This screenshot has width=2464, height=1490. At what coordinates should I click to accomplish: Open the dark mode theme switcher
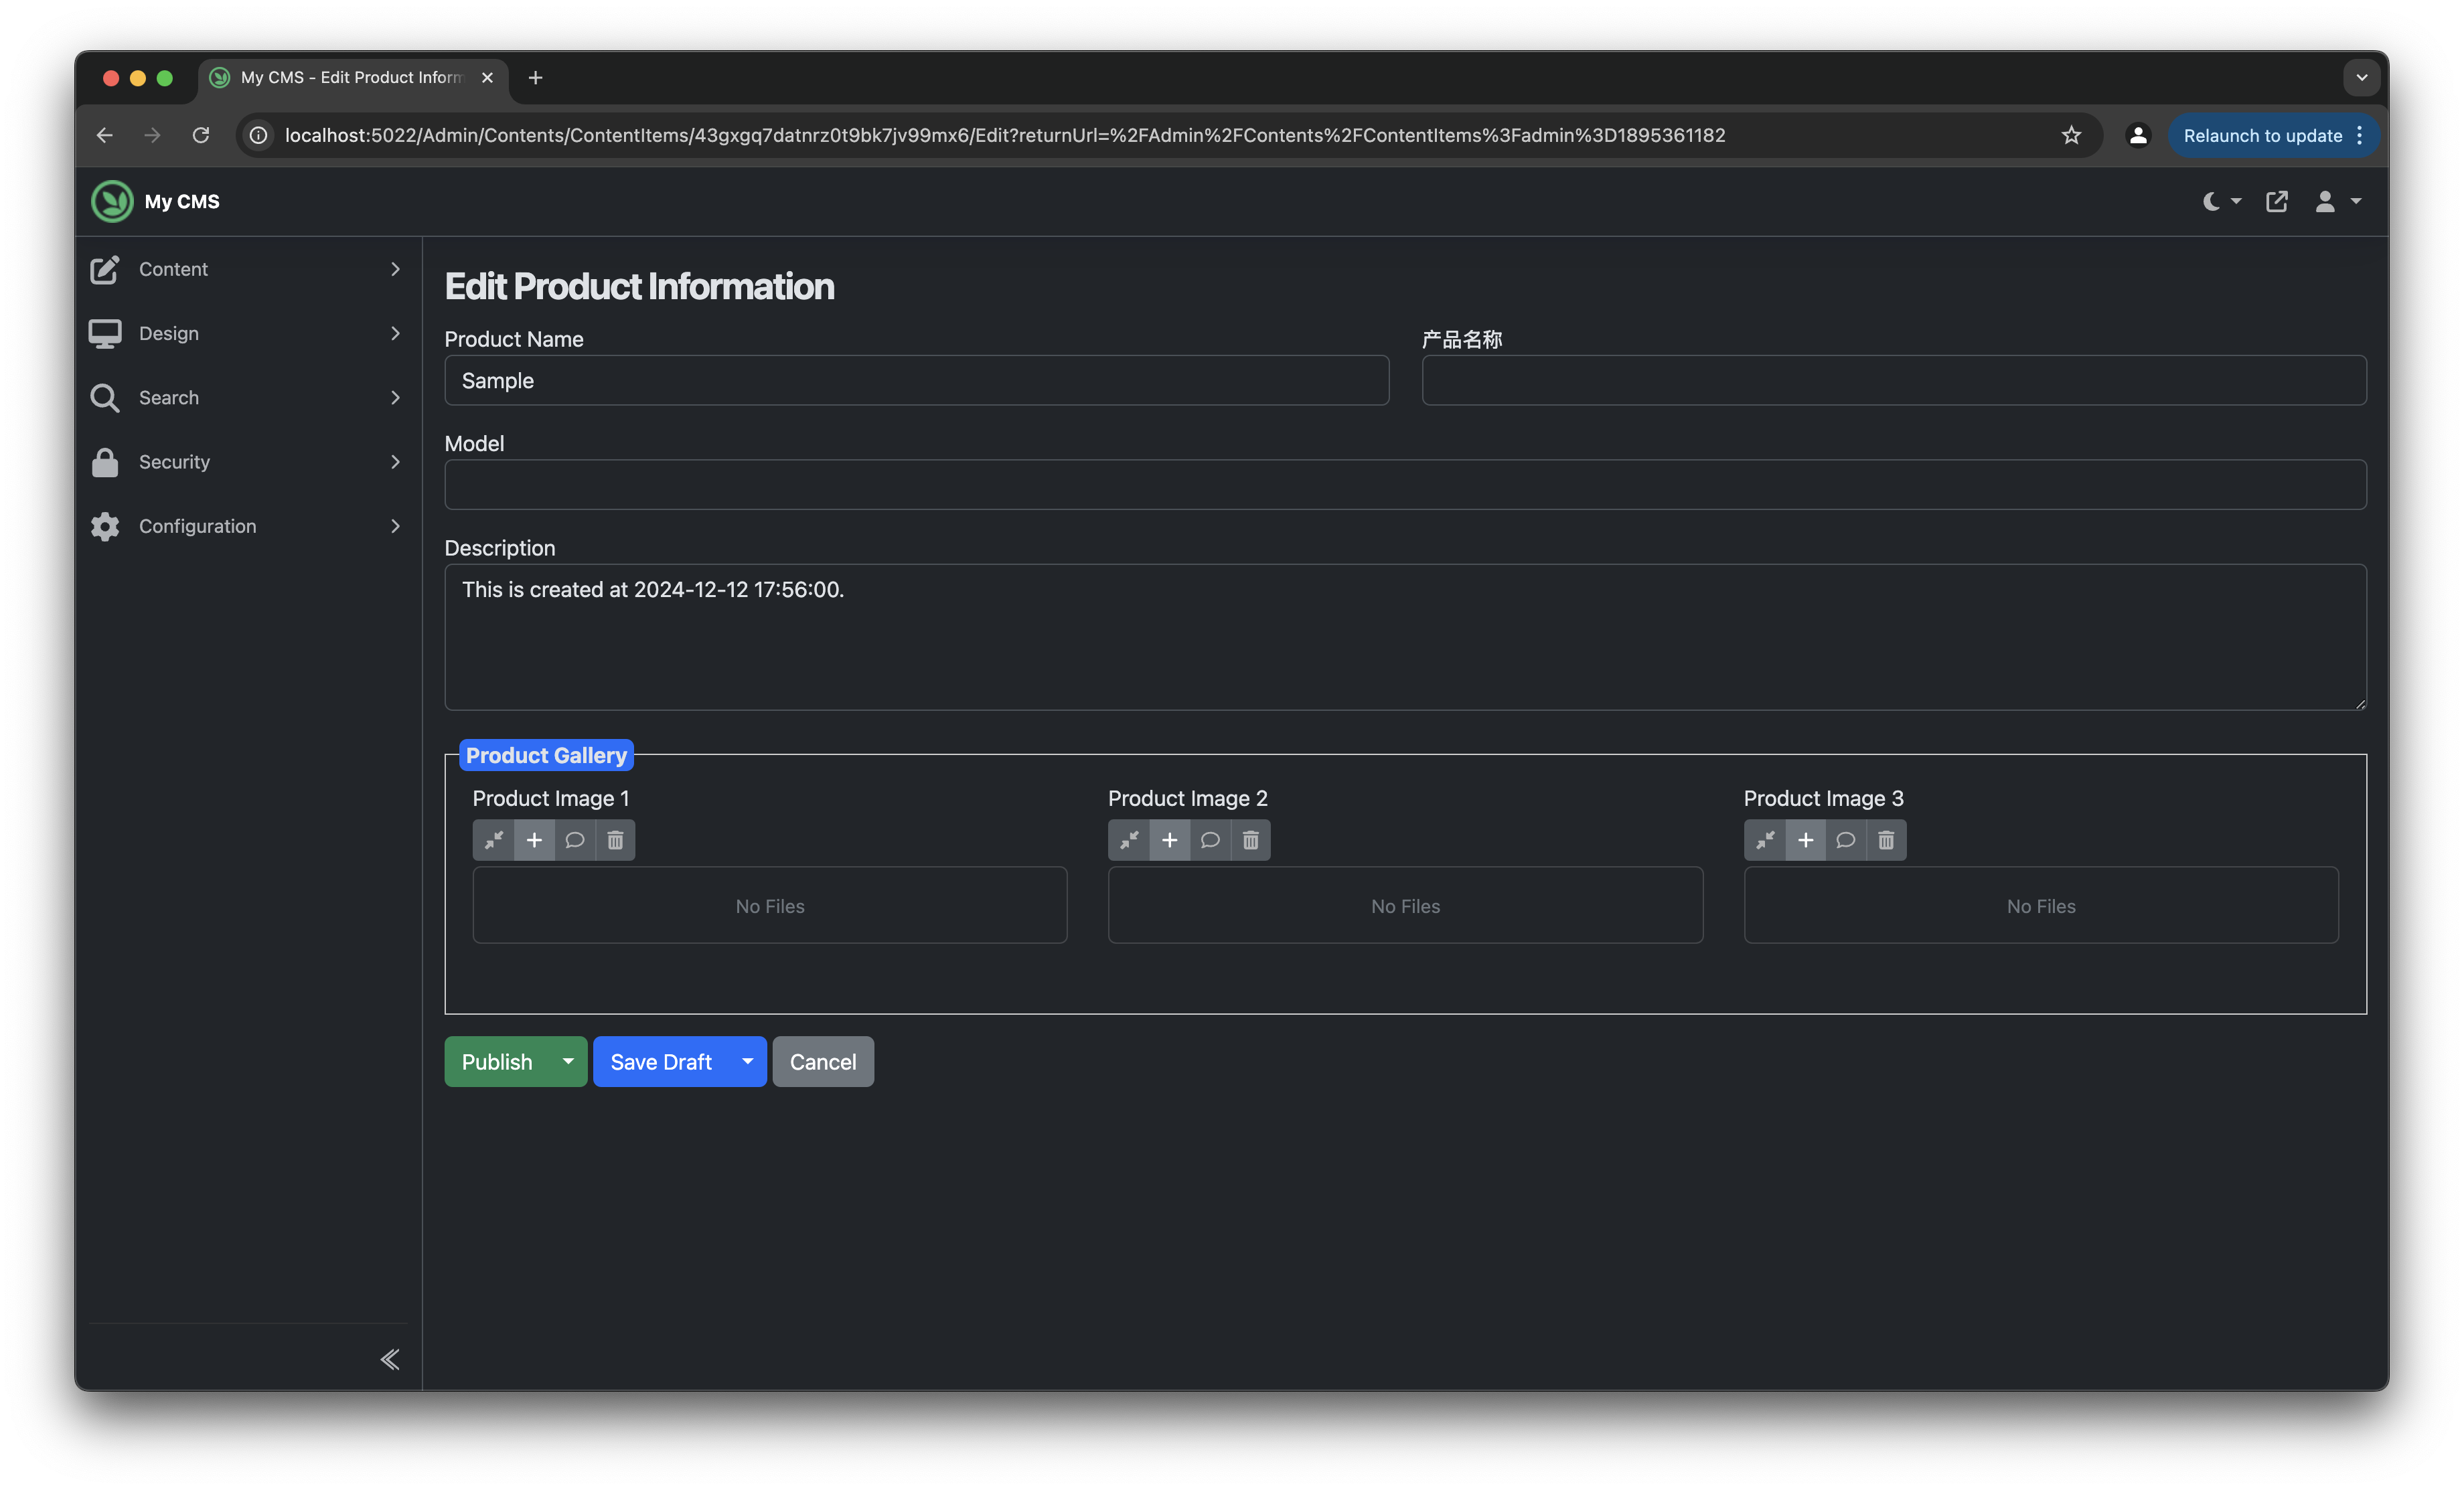click(2222, 201)
